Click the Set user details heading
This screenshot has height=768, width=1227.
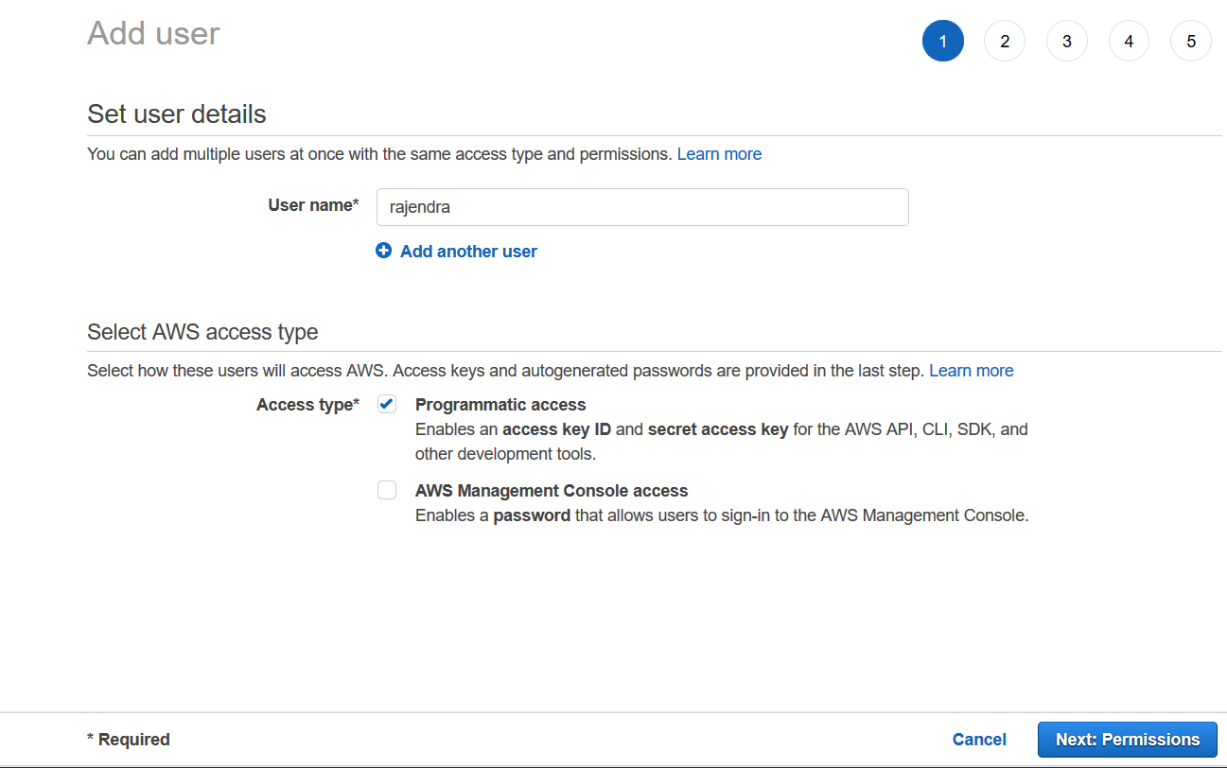click(x=176, y=114)
